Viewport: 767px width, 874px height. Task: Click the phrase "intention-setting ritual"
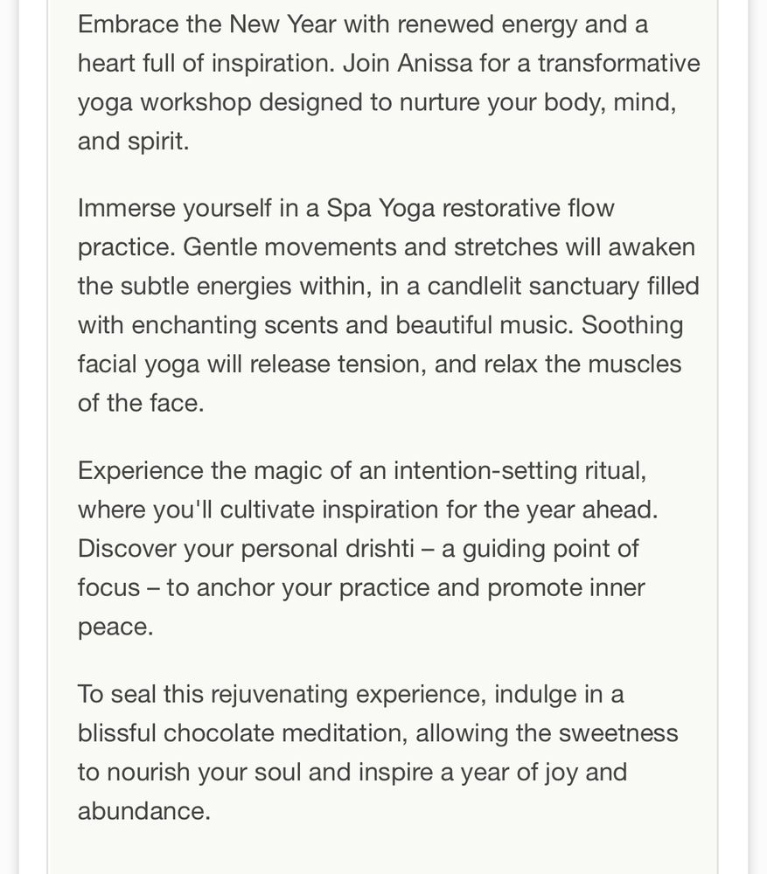coord(519,472)
